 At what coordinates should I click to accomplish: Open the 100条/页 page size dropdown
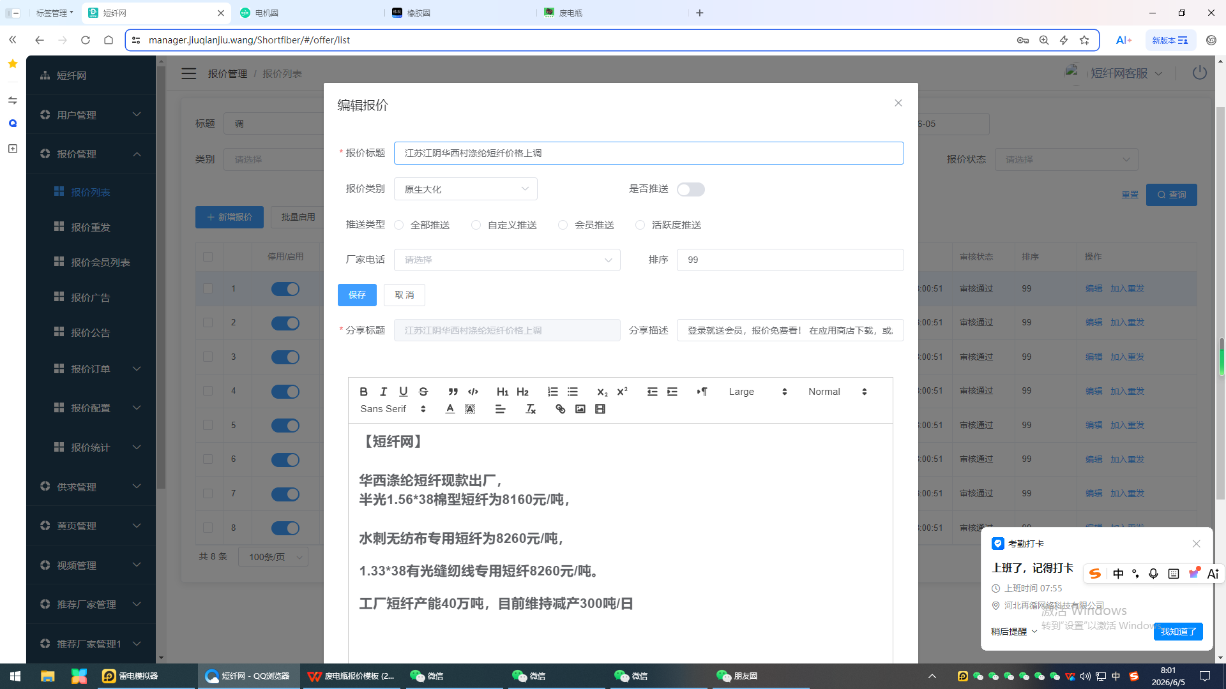click(273, 557)
